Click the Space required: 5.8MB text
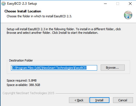This screenshot has height=106, width=136. tap(22, 80)
